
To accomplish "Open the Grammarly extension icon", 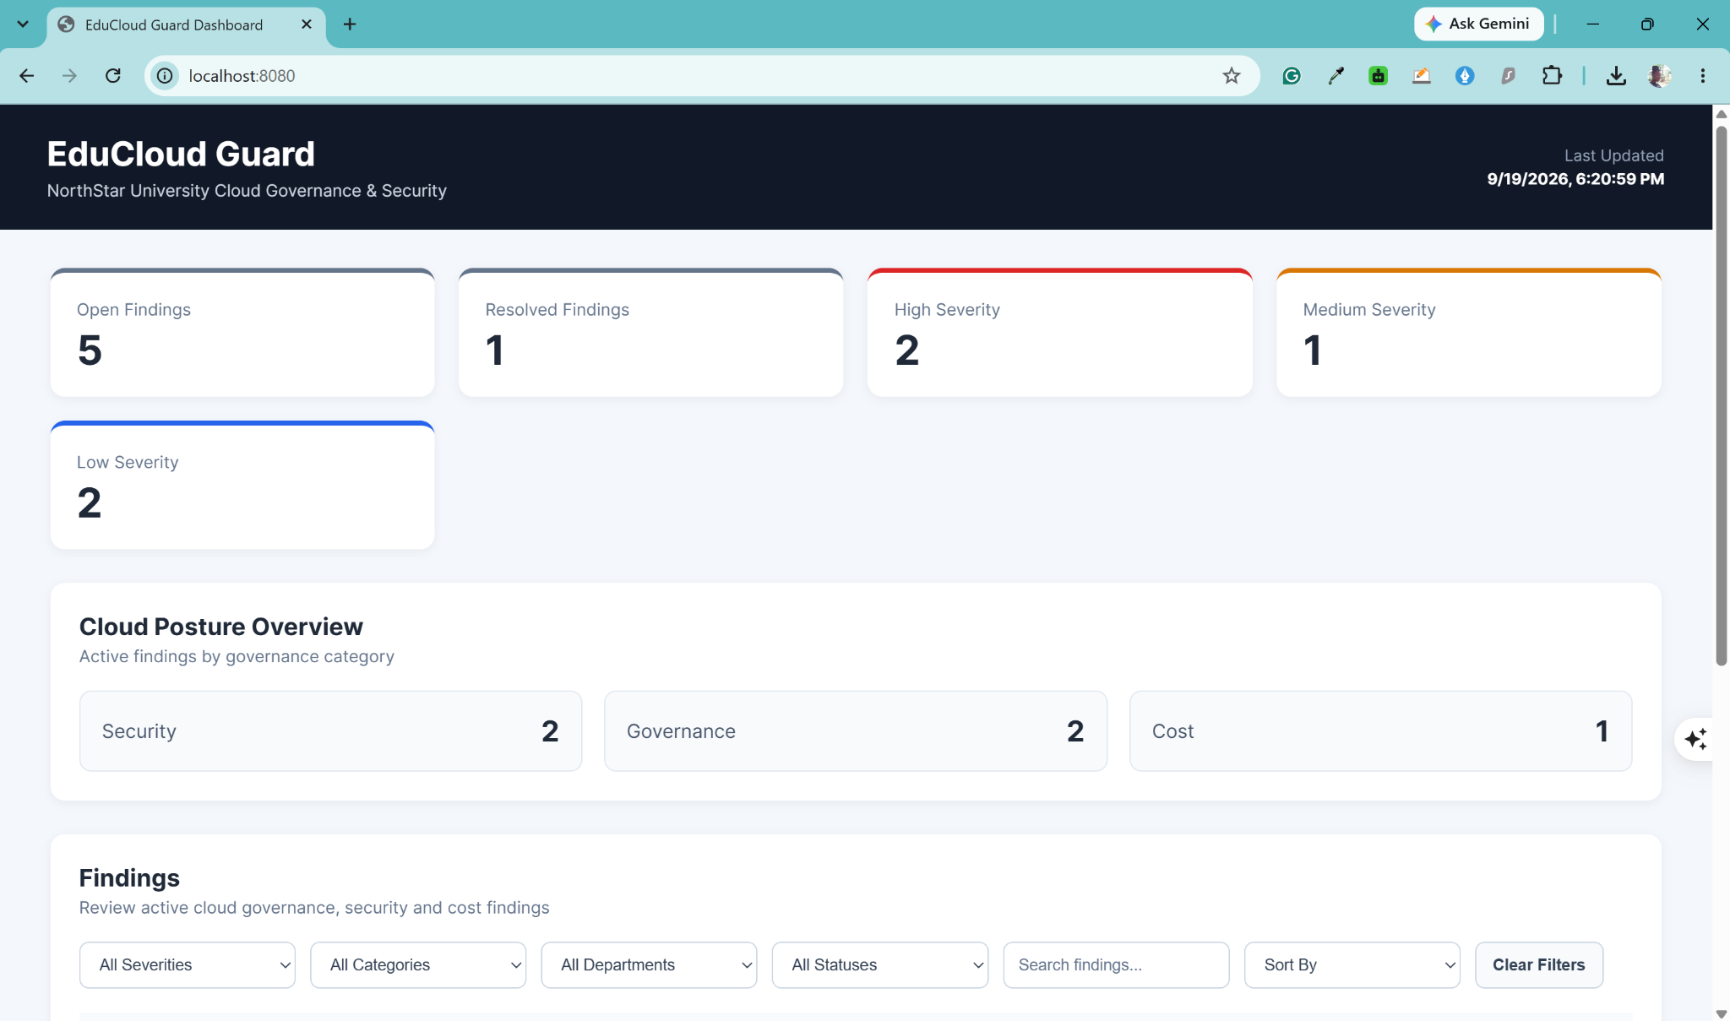I will click(x=1292, y=76).
